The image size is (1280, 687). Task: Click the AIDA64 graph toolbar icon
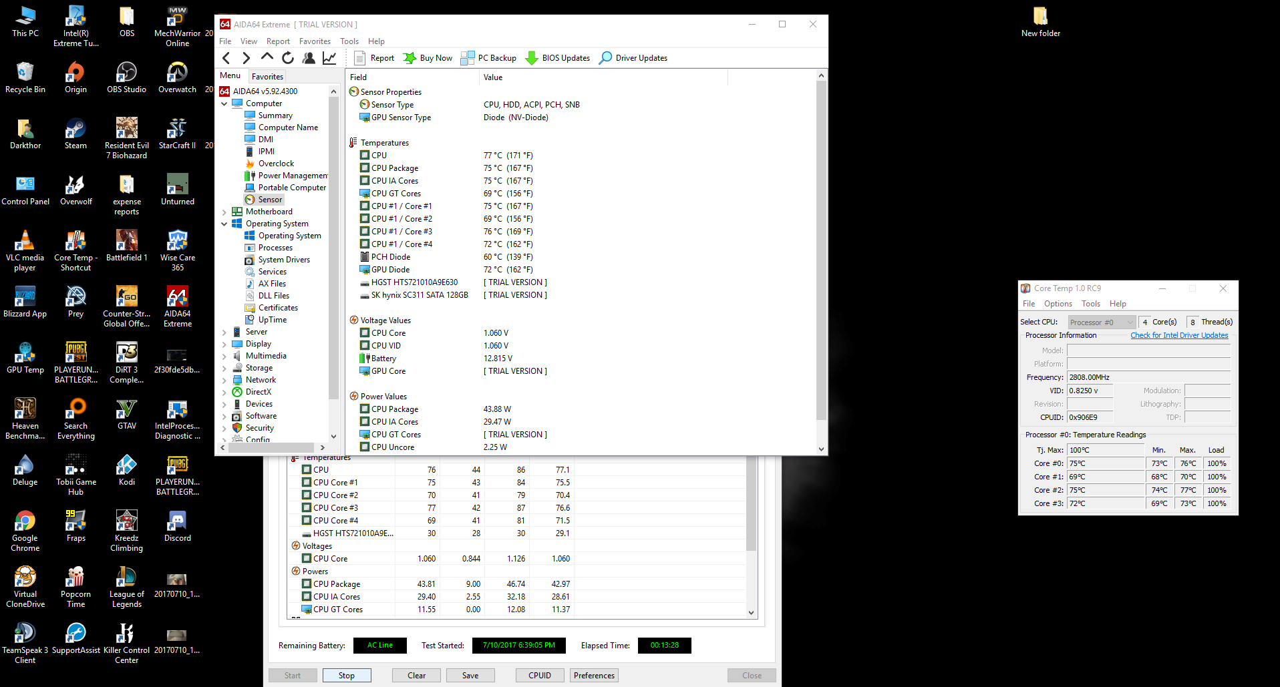tap(329, 58)
